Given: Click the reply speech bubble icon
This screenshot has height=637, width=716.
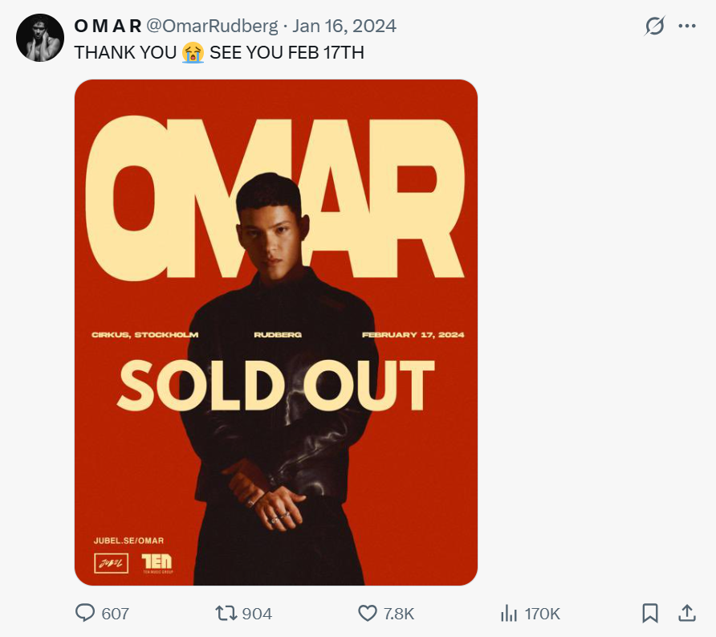Looking at the screenshot, I should pyautogui.click(x=85, y=613).
